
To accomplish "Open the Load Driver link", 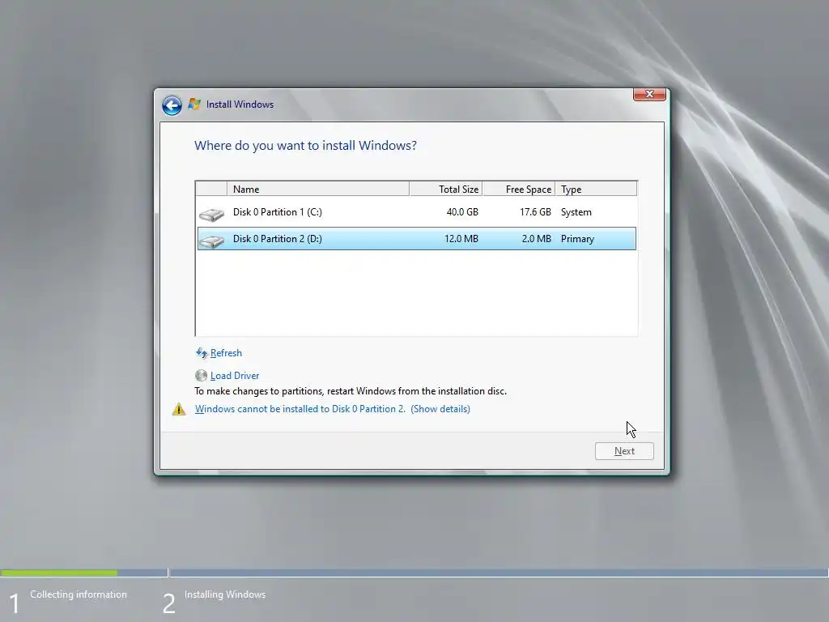I will click(x=235, y=376).
